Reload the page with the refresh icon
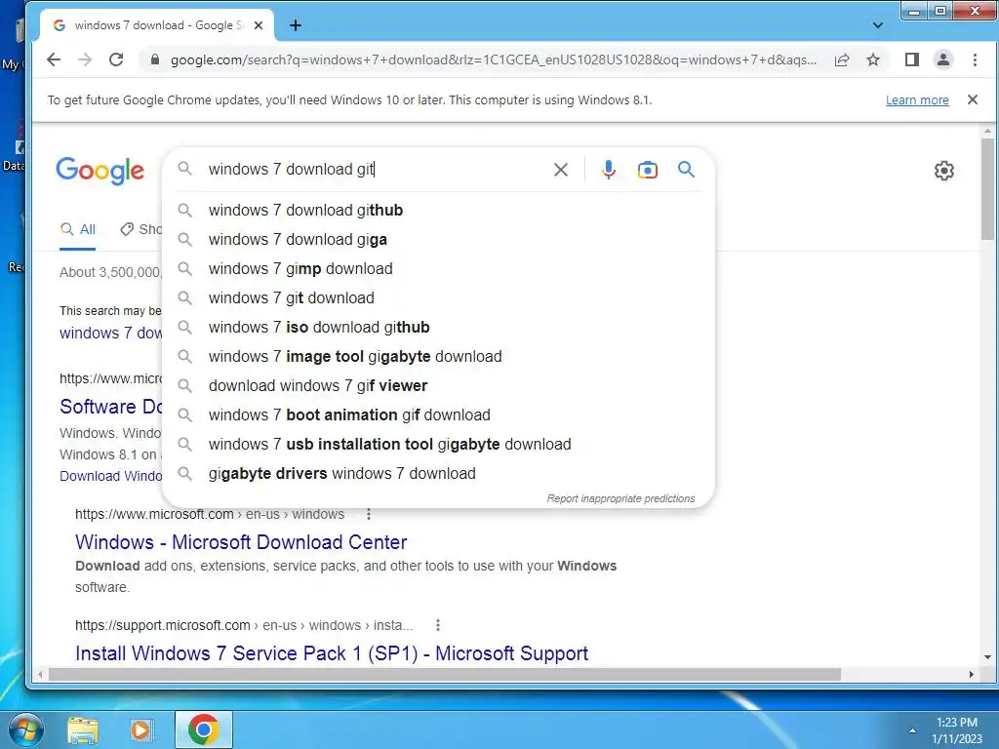999x749 pixels. (116, 59)
